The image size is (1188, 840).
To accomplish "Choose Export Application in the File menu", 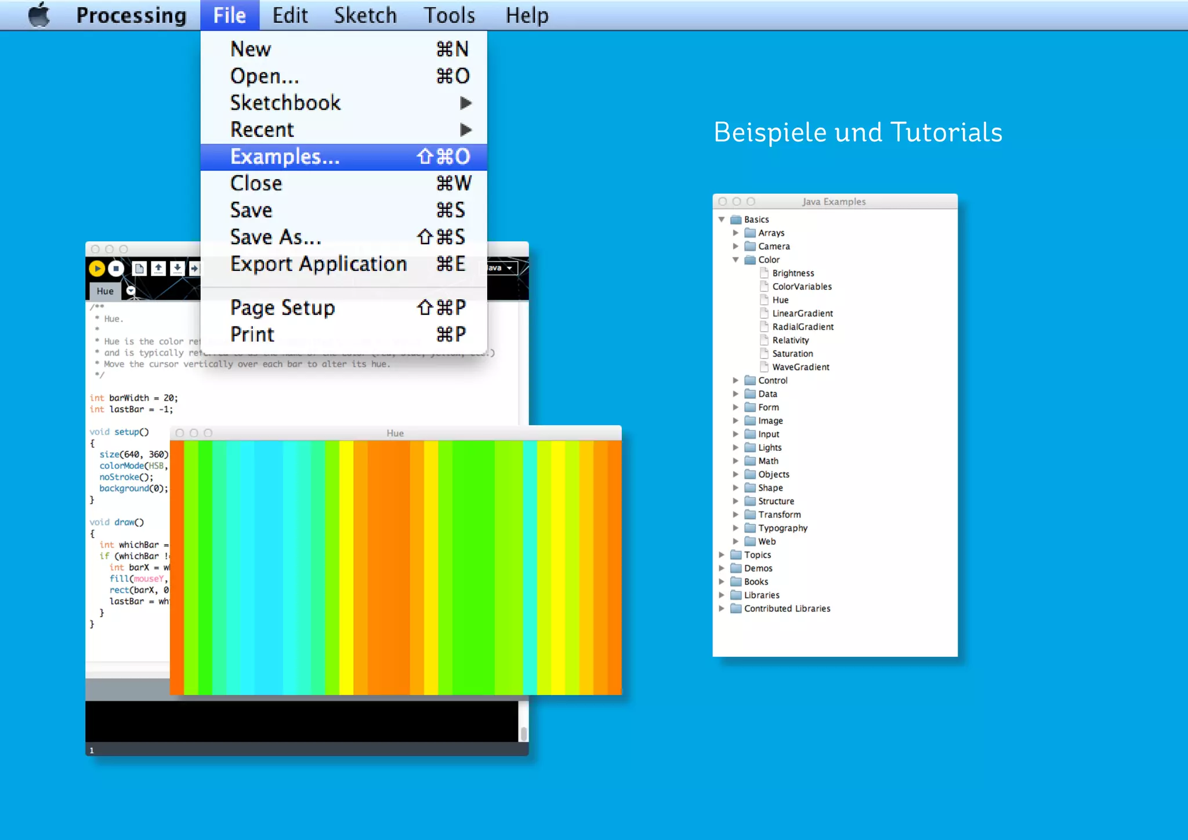I will coord(344,264).
